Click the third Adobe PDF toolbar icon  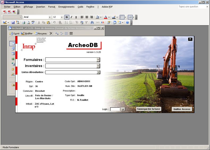pos(14,12)
